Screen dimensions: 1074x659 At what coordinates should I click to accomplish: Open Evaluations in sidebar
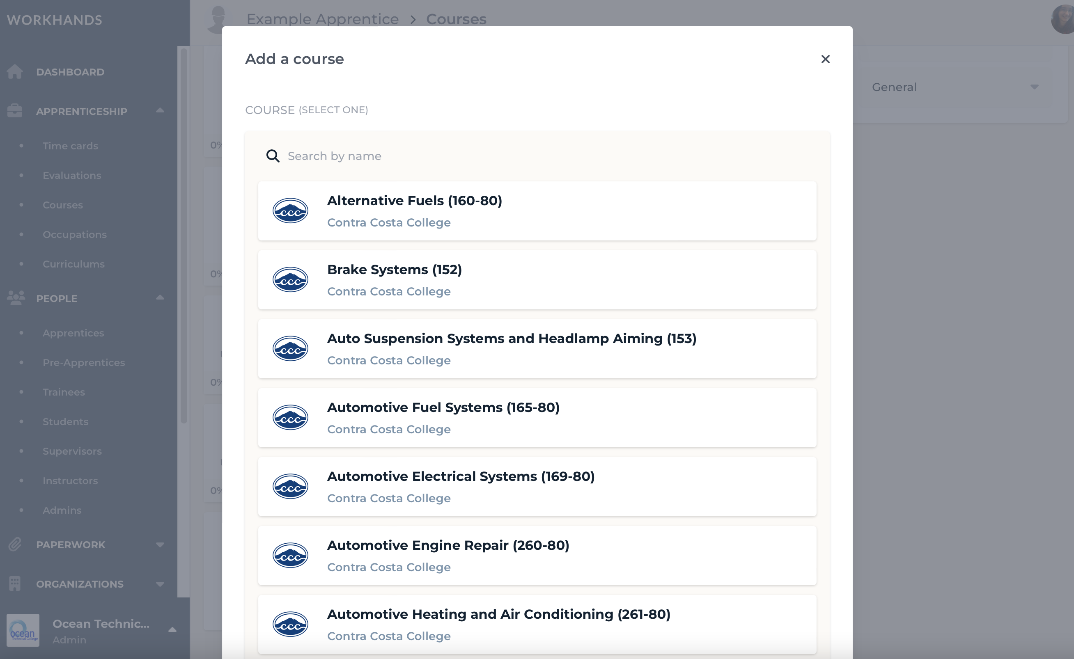72,176
